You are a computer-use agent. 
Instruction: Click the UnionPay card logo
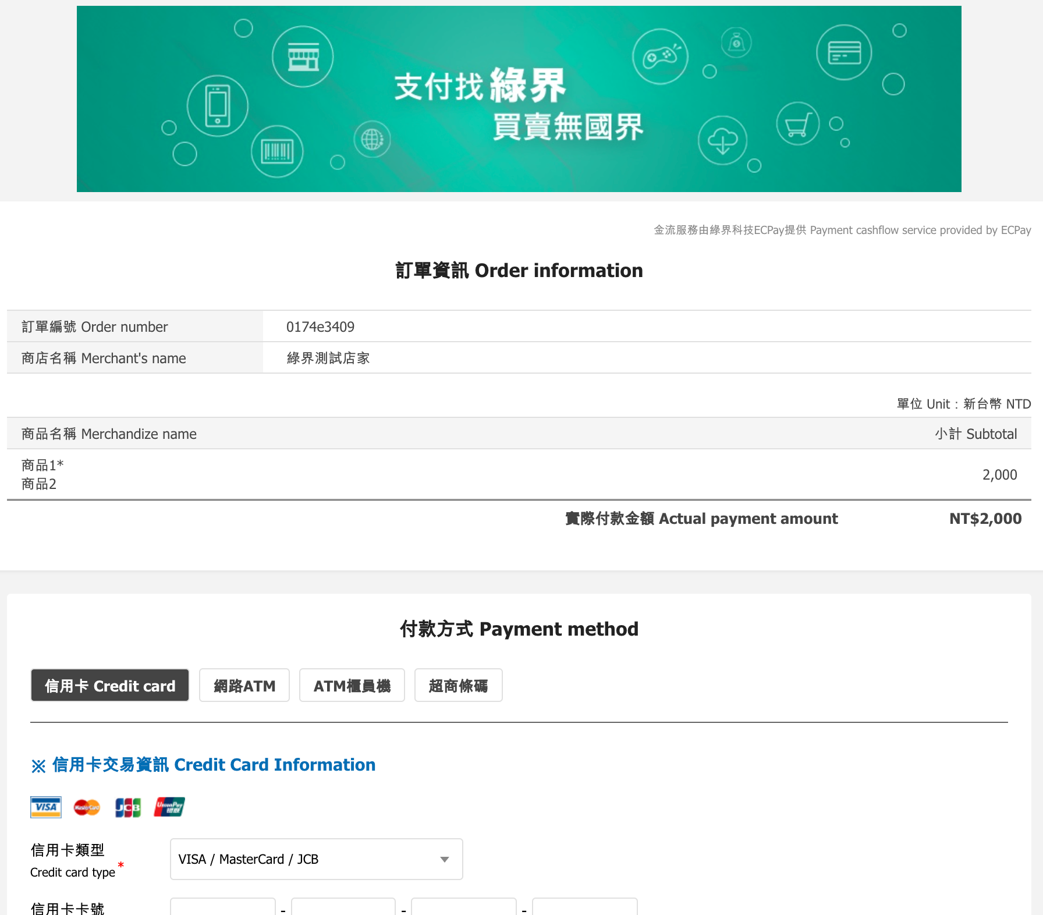click(169, 807)
